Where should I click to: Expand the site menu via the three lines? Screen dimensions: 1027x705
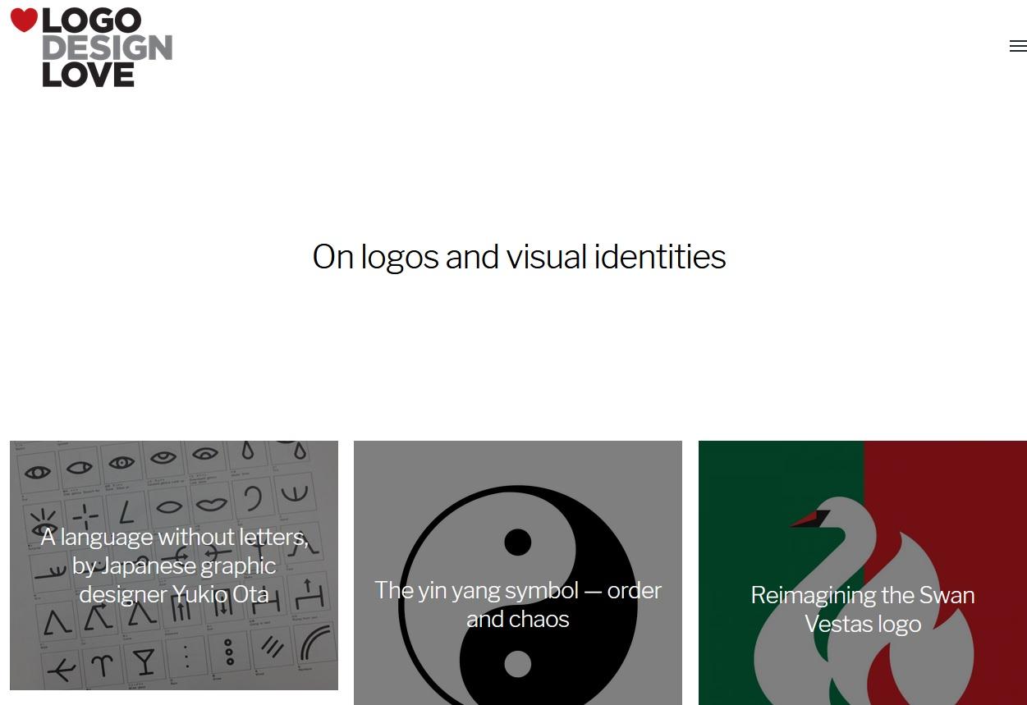[x=1017, y=46]
